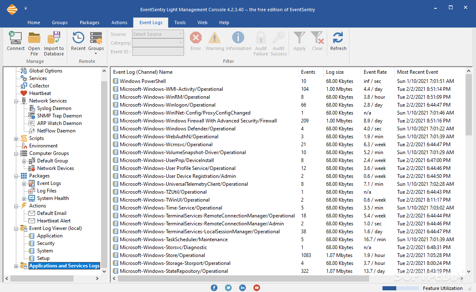Image resolution: width=476 pixels, height=292 pixels.
Task: Open the quick access toolbar dropdown
Action: tap(26, 8)
